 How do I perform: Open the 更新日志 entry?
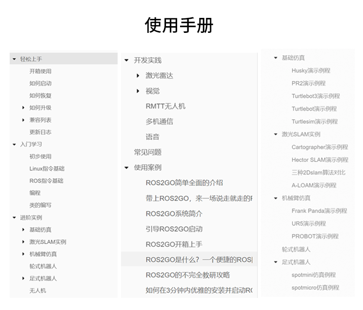(x=41, y=132)
